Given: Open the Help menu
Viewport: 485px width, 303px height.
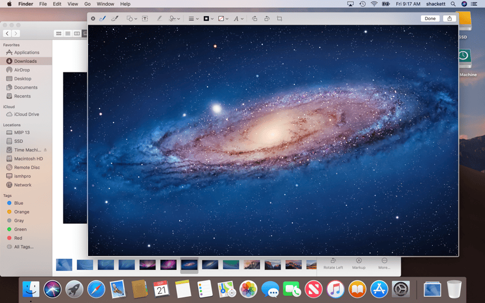Looking at the screenshot, I should coord(125,4).
